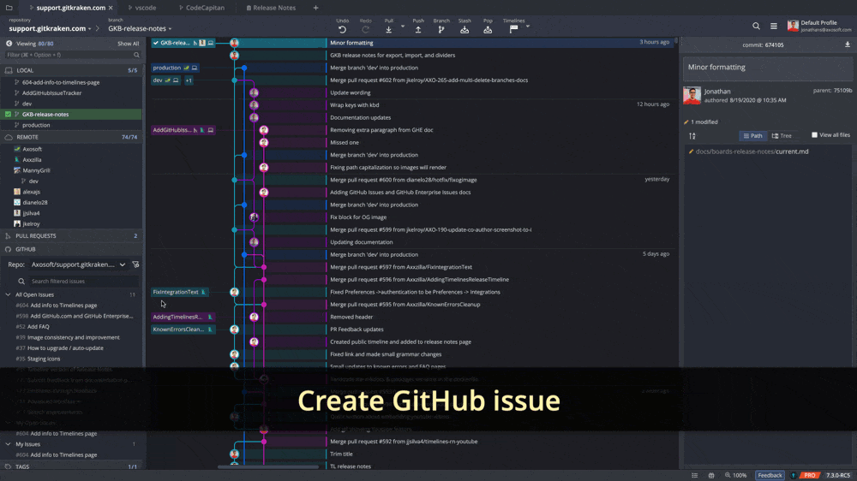Viewport: 857px width, 481px height.
Task: Open search with the magnifier icon
Action: [756, 27]
